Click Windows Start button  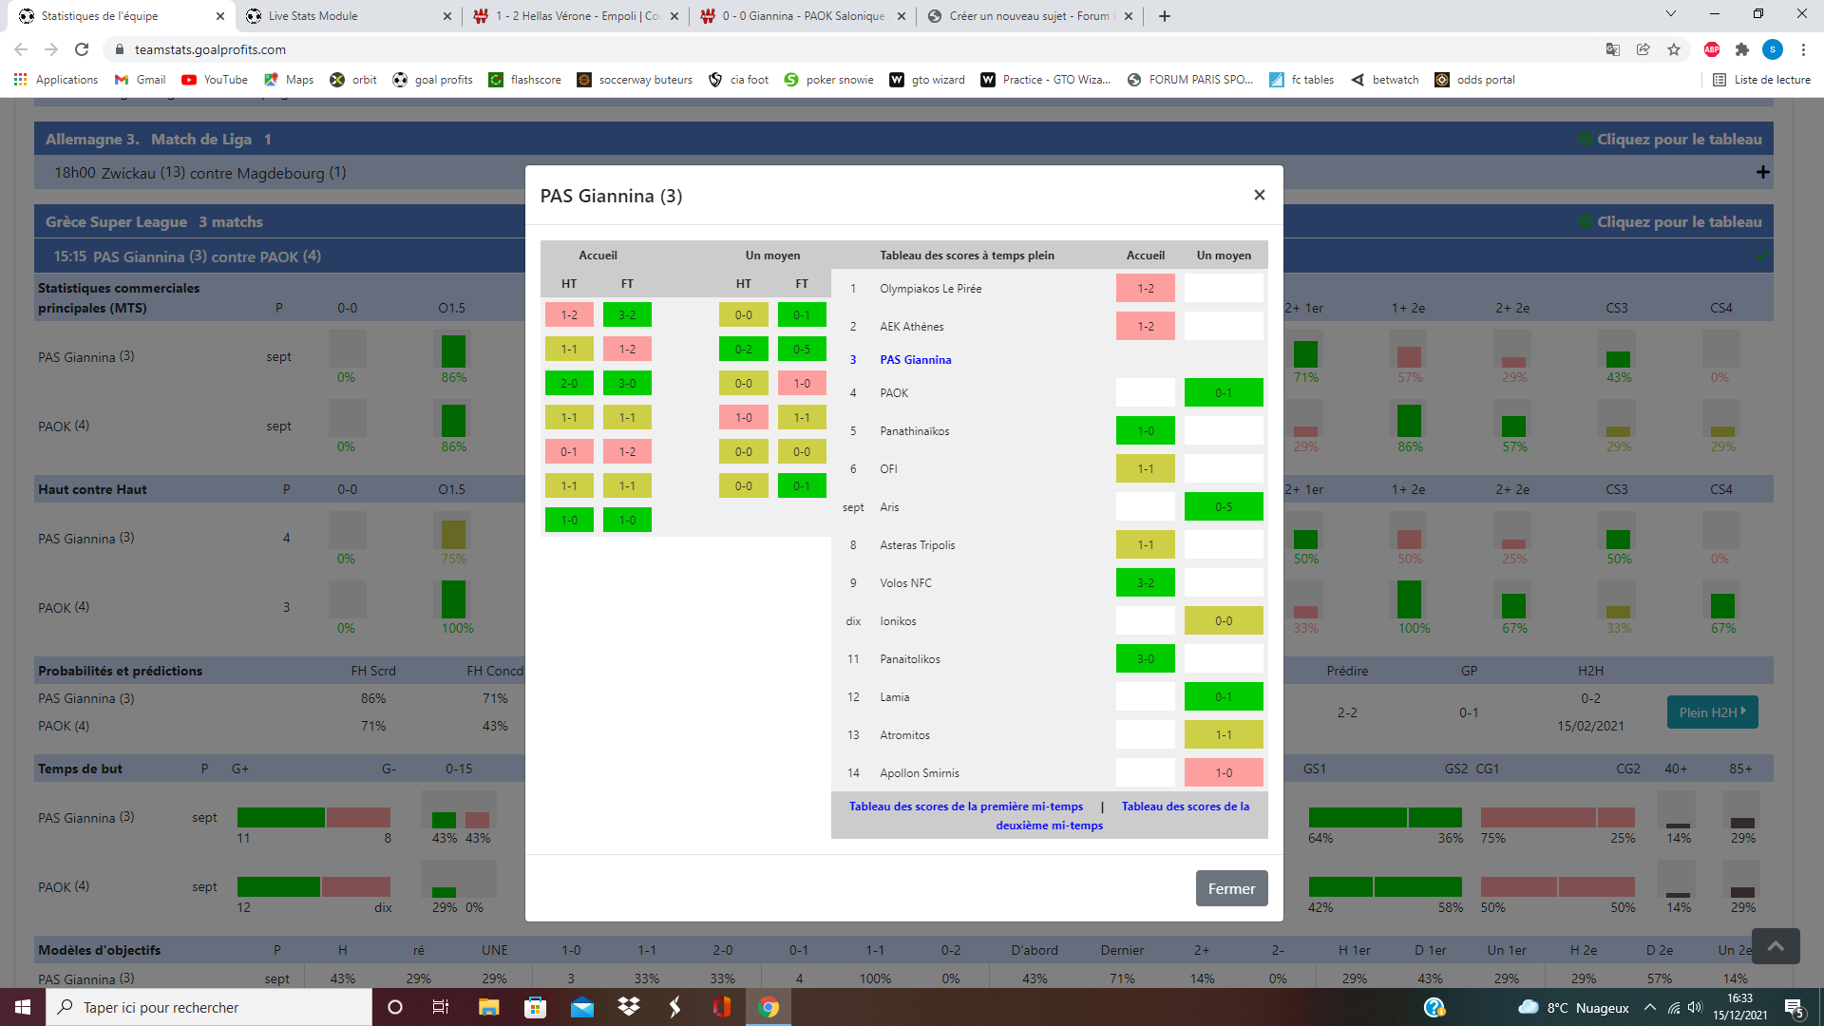point(23,1007)
